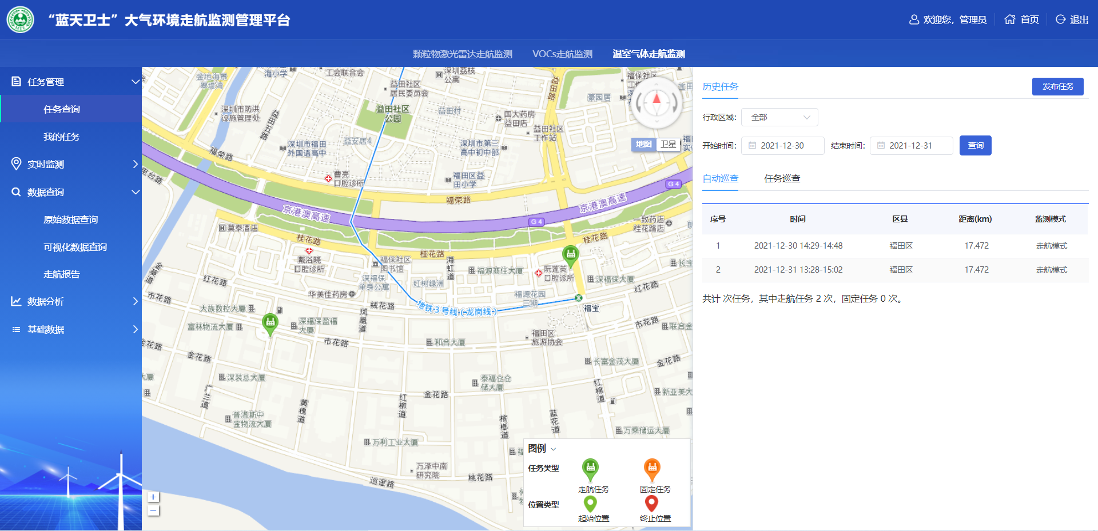Click the green cruise task marker near 福源商住大厦

pyautogui.click(x=570, y=254)
